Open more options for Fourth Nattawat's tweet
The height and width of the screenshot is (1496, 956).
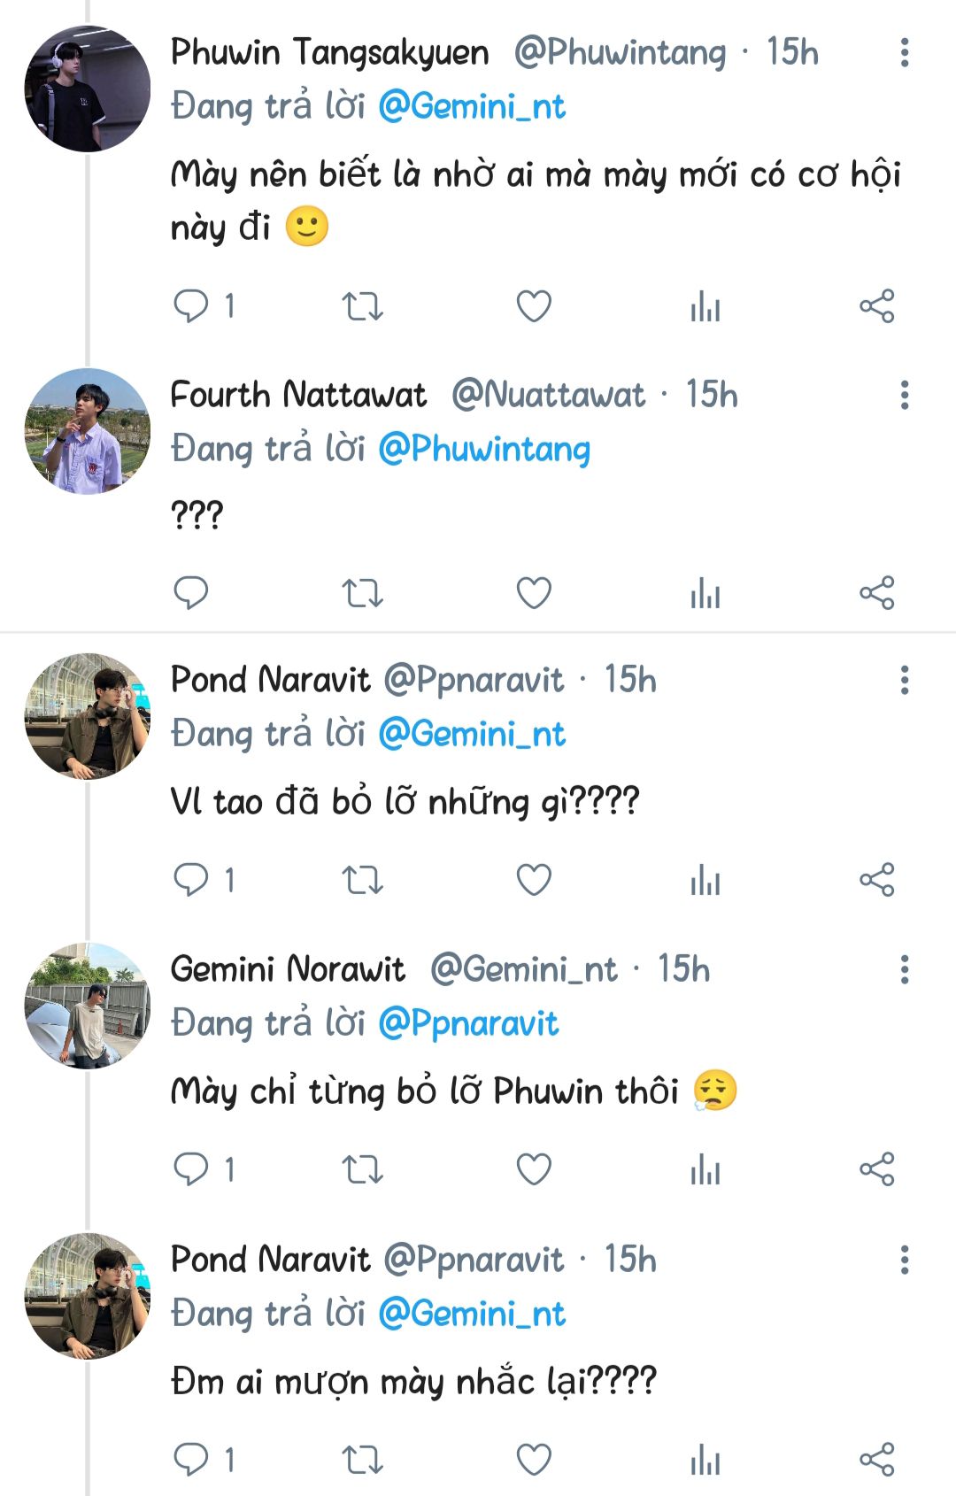[x=904, y=395]
